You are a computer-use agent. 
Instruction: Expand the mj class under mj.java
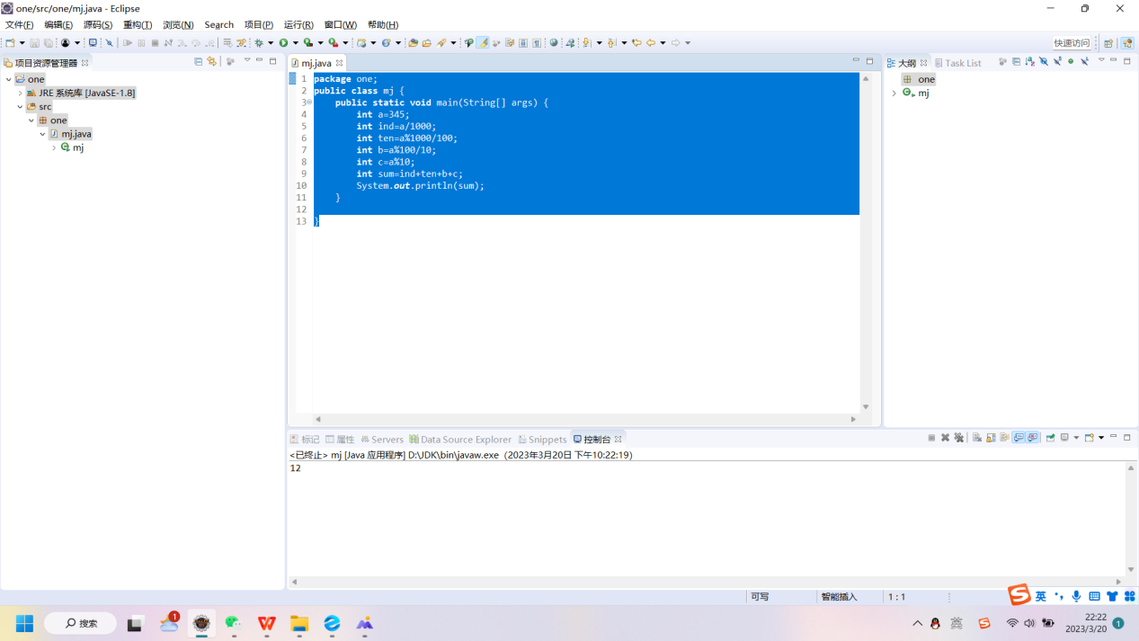54,147
